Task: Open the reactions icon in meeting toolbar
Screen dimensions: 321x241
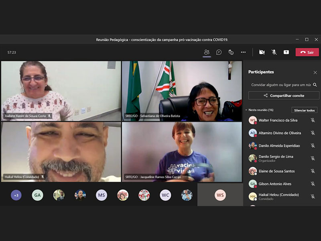Action: pyautogui.click(x=231, y=52)
